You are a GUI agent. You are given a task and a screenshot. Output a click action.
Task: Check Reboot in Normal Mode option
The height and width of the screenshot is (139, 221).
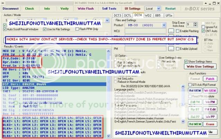click(115, 82)
